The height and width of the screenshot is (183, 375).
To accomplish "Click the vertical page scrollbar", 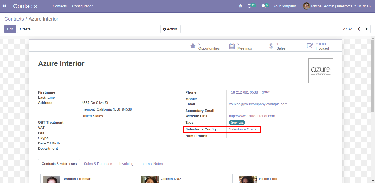I will coord(373,76).
